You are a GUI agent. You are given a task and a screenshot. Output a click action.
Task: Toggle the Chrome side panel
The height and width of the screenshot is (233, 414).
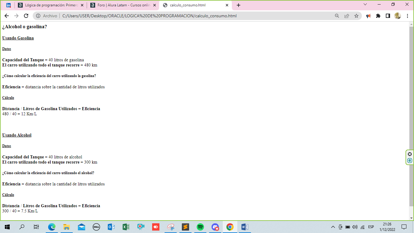(x=388, y=16)
